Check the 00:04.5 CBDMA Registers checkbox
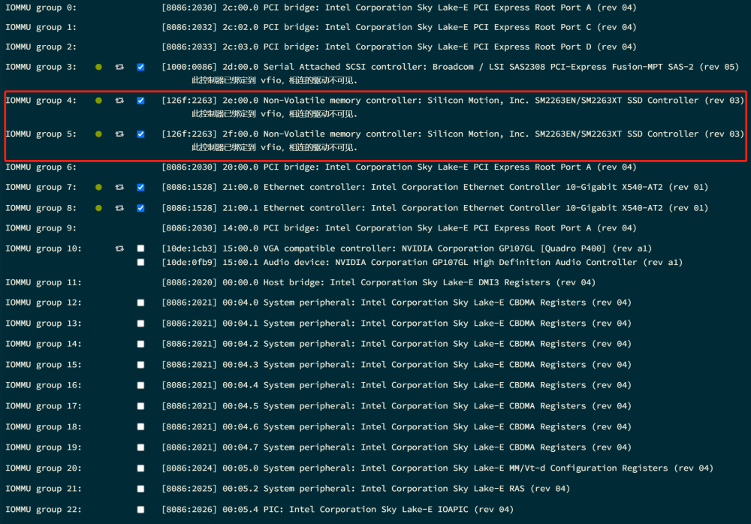751x524 pixels. (141, 406)
